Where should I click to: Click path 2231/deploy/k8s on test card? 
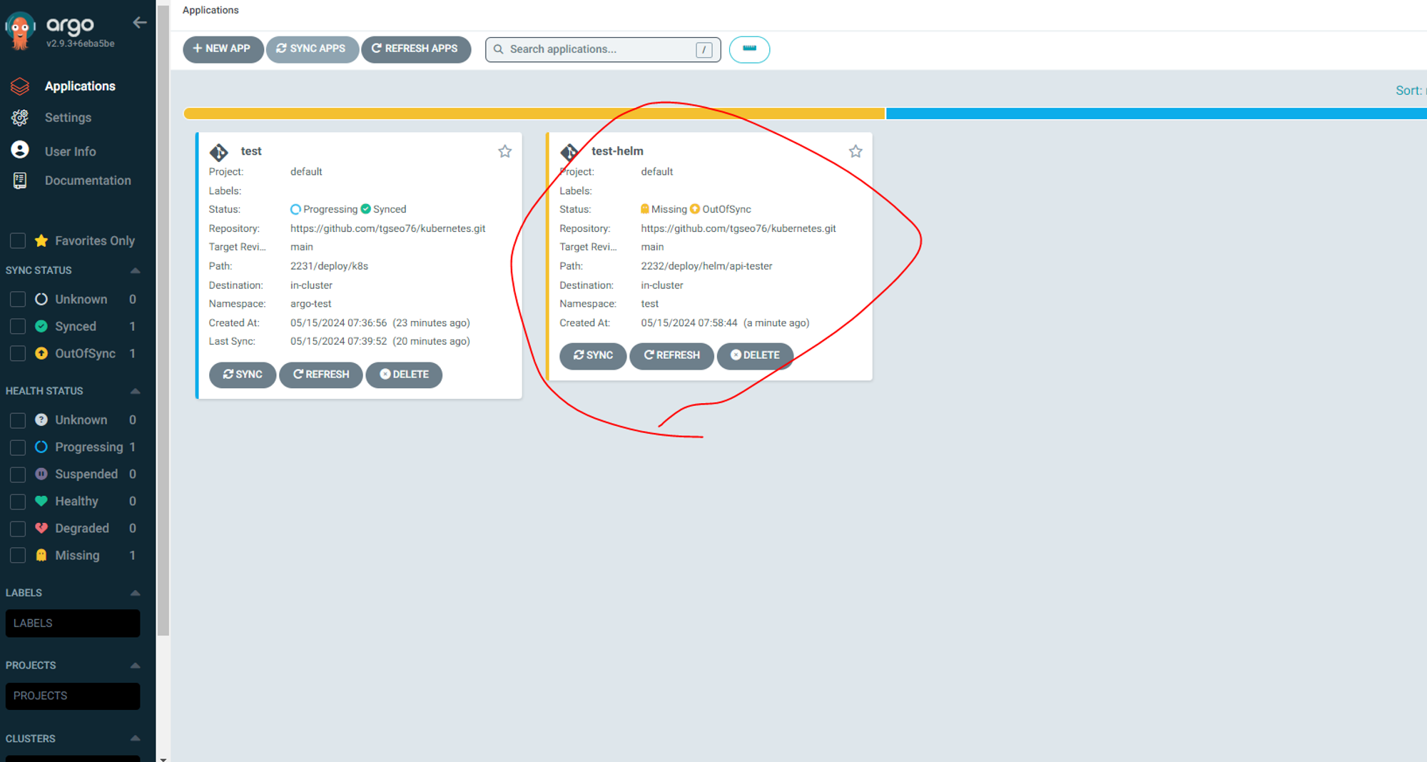[329, 266]
